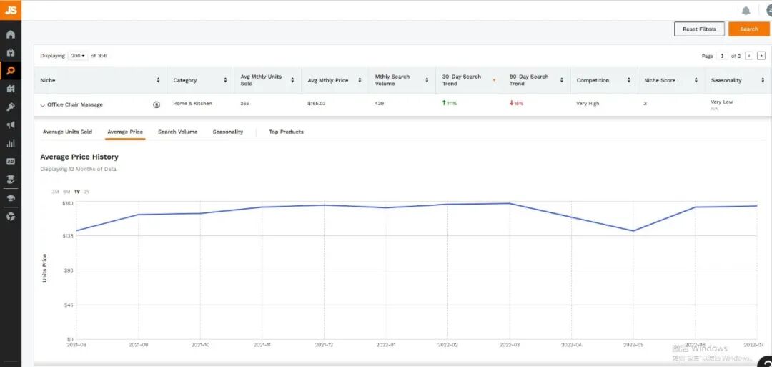772x367 pixels.
Task: Open the Displaying 200 rows dropdown
Action: (x=78, y=56)
